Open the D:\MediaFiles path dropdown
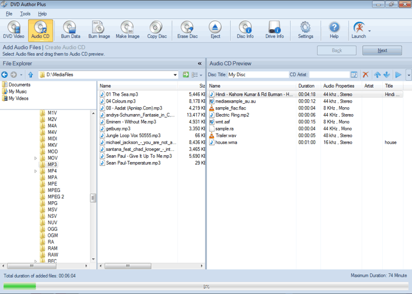The width and height of the screenshot is (412, 294). pyautogui.click(x=175, y=75)
